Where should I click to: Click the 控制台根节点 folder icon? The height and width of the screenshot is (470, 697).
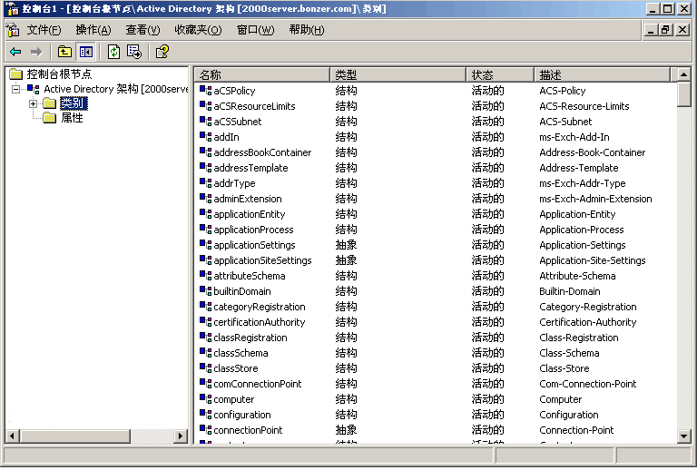15,73
